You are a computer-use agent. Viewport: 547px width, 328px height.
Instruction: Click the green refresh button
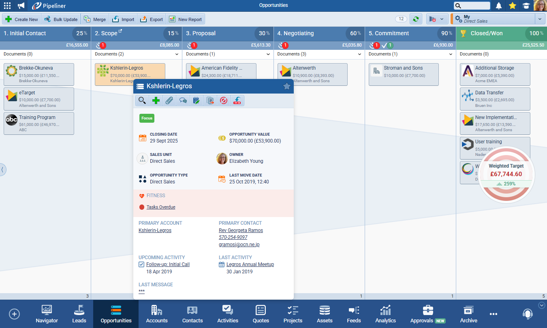point(416,19)
